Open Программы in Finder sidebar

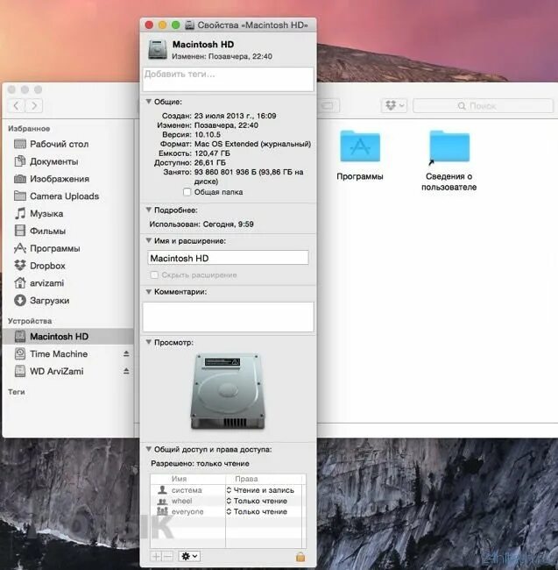tap(46, 248)
